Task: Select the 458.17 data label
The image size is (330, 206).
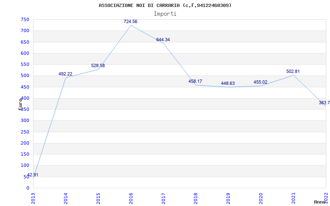Action: point(195,81)
